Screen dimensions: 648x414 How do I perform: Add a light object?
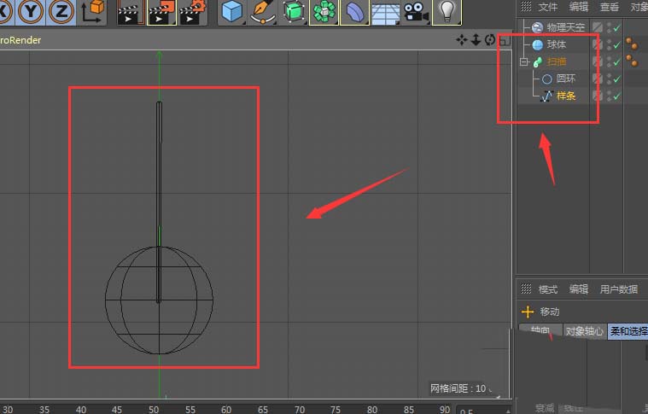445,11
